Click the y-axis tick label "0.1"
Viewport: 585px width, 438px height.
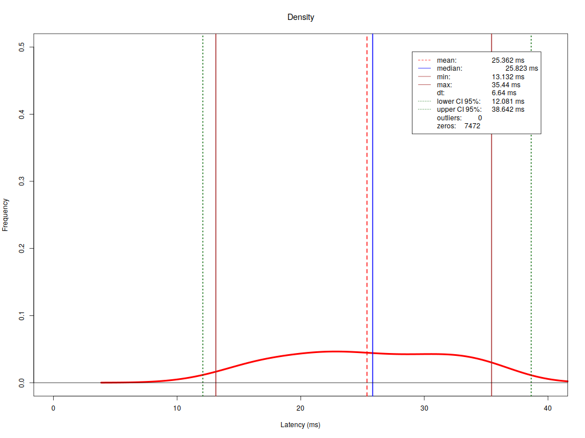(x=22, y=315)
